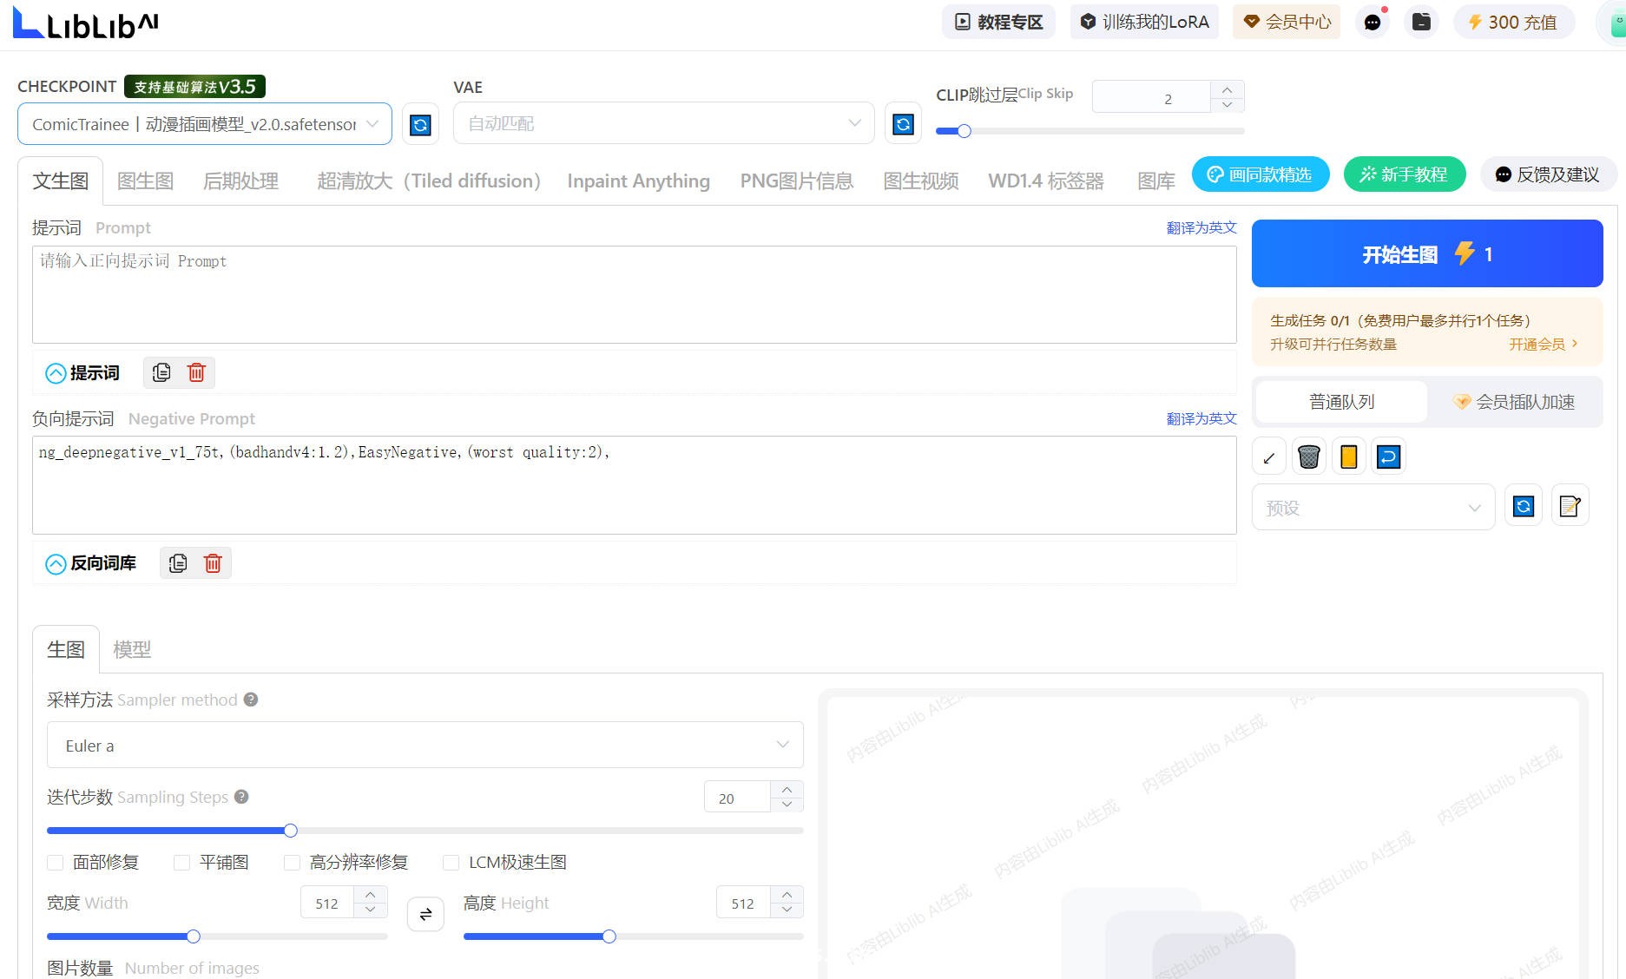Switch to the 模型 sub-tab
1626x979 pixels.
point(132,650)
